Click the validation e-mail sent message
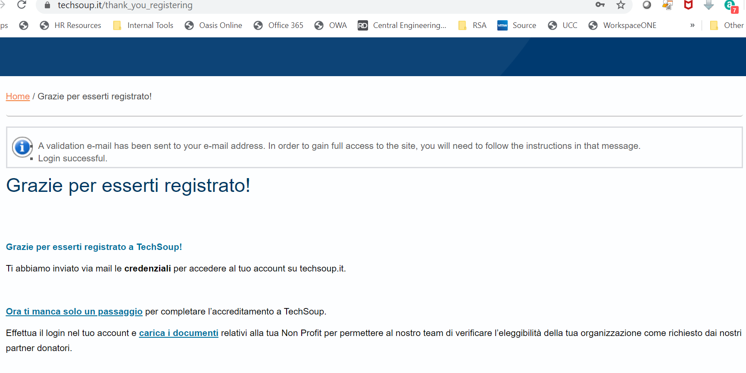This screenshot has width=746, height=373. click(x=339, y=146)
